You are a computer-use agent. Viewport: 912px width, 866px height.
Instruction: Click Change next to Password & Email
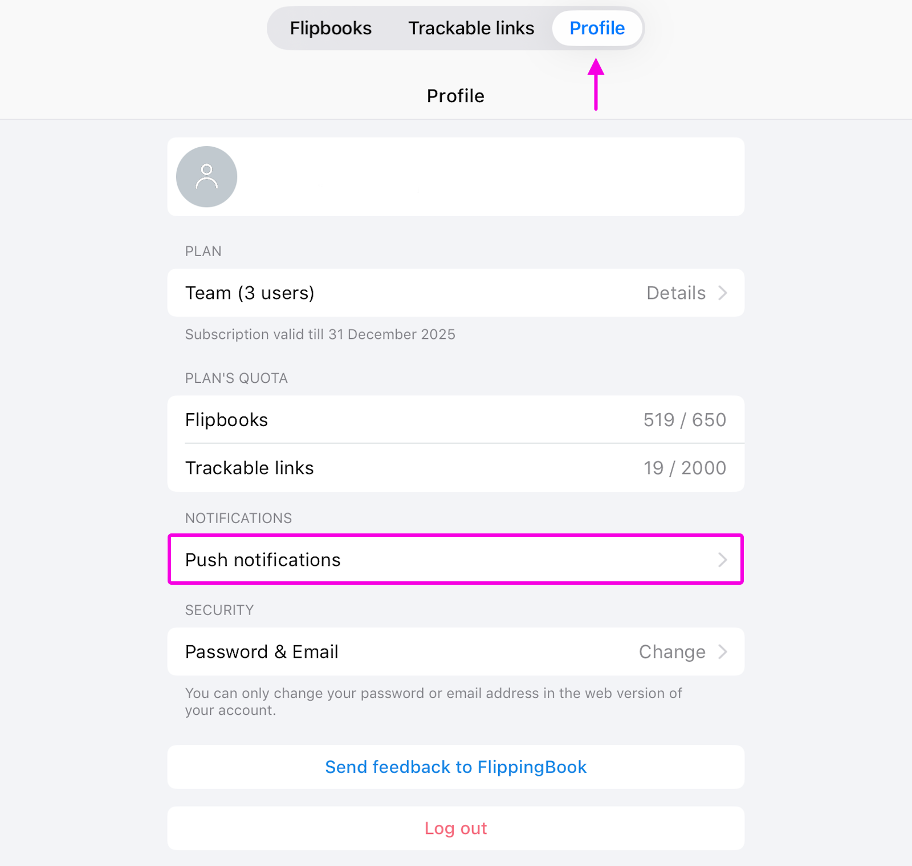[673, 651]
